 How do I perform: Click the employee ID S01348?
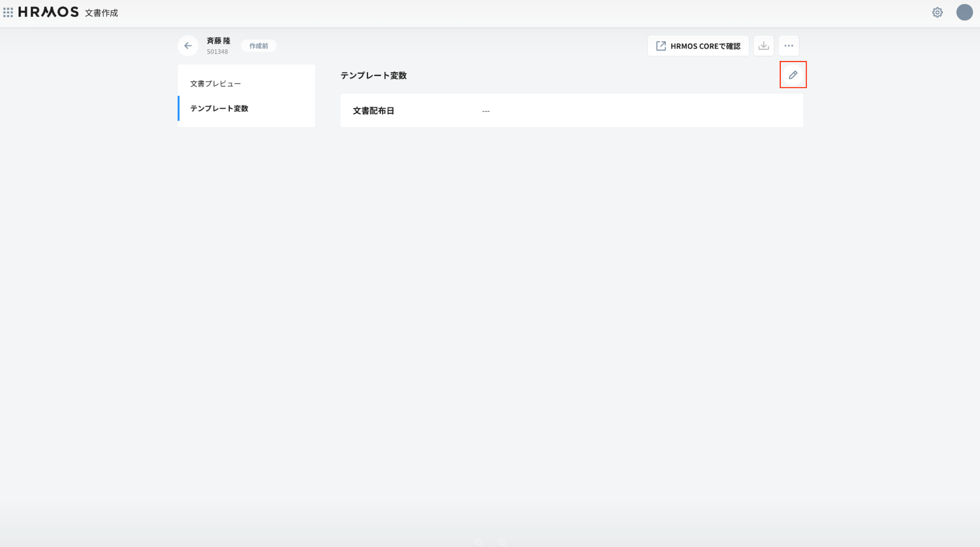(x=217, y=52)
